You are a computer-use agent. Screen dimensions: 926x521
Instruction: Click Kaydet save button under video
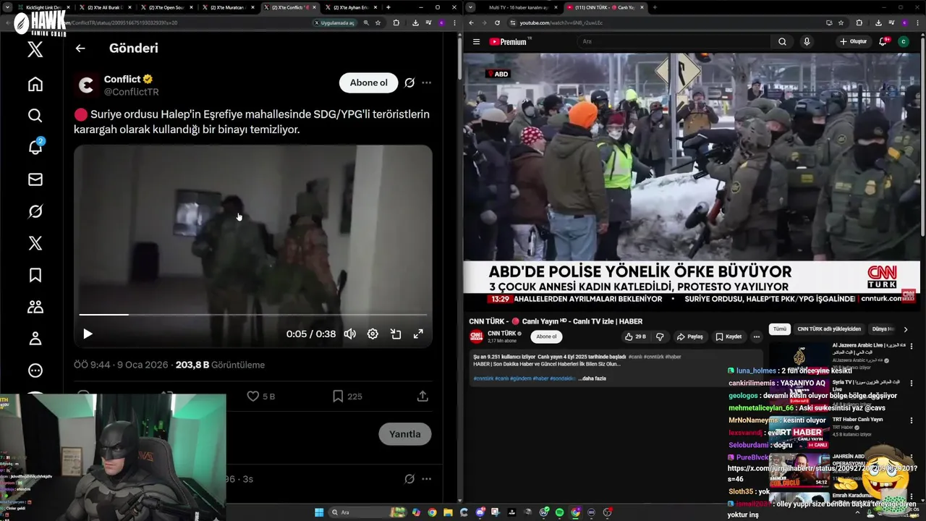tap(729, 336)
